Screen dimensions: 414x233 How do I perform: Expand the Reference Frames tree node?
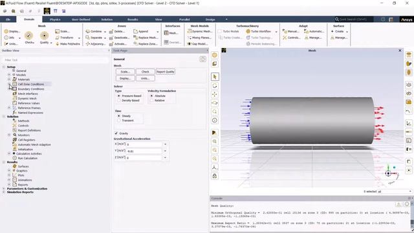[x=9, y=108]
